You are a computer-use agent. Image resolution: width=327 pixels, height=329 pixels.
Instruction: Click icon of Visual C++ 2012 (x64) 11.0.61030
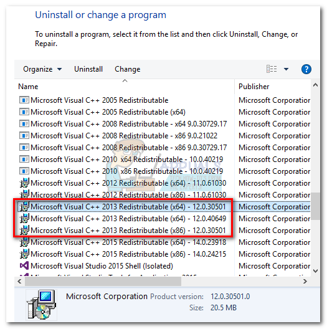point(24,183)
